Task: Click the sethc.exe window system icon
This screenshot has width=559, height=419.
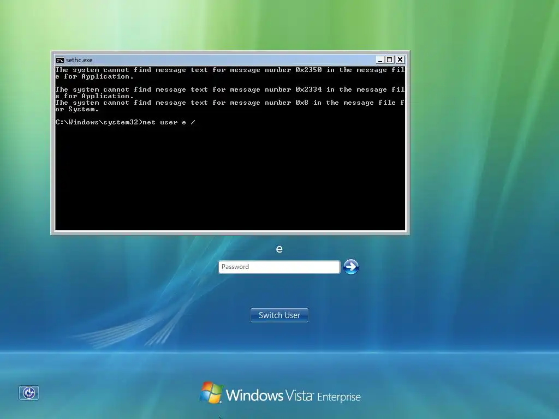Action: coord(60,60)
